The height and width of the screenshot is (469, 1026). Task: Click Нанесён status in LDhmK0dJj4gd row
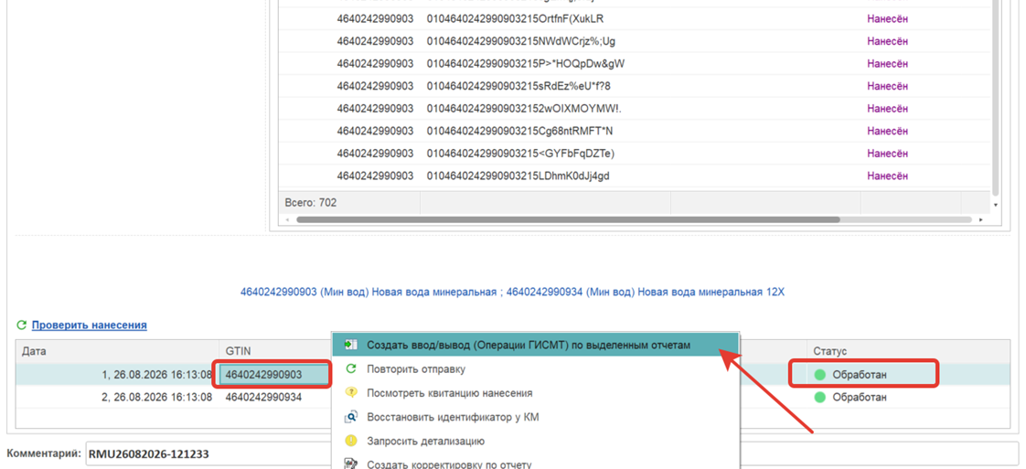click(887, 176)
